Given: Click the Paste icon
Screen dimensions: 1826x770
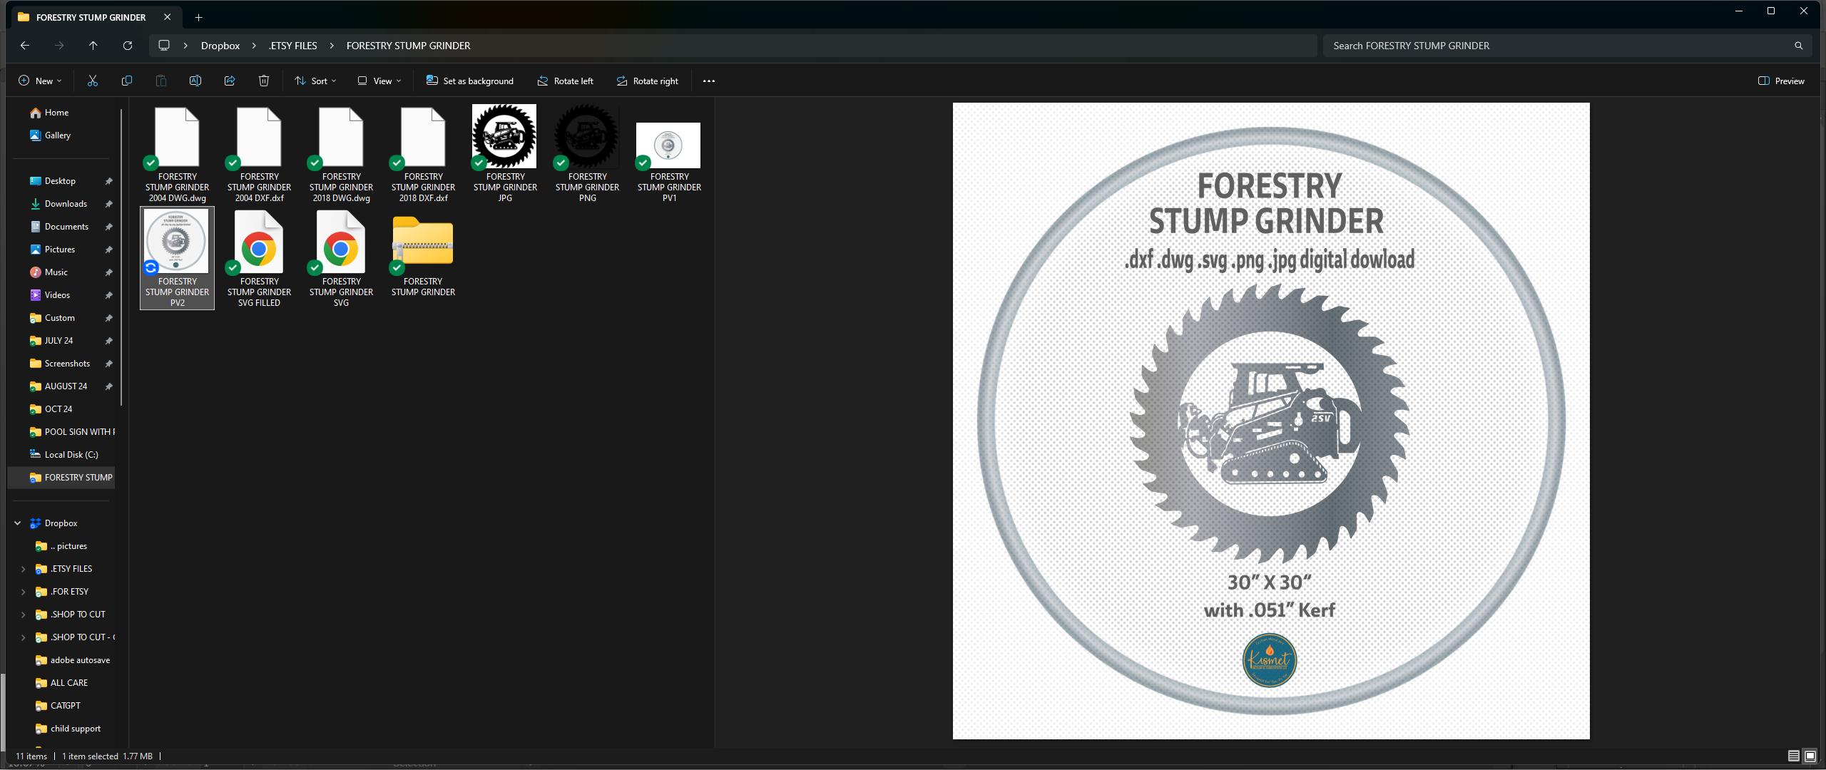Looking at the screenshot, I should pos(160,81).
